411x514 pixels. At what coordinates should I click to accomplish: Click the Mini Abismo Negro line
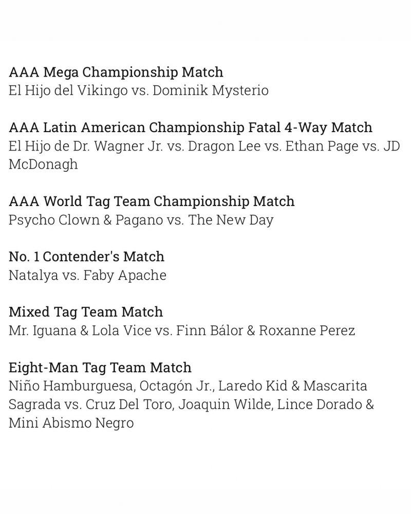(x=71, y=423)
